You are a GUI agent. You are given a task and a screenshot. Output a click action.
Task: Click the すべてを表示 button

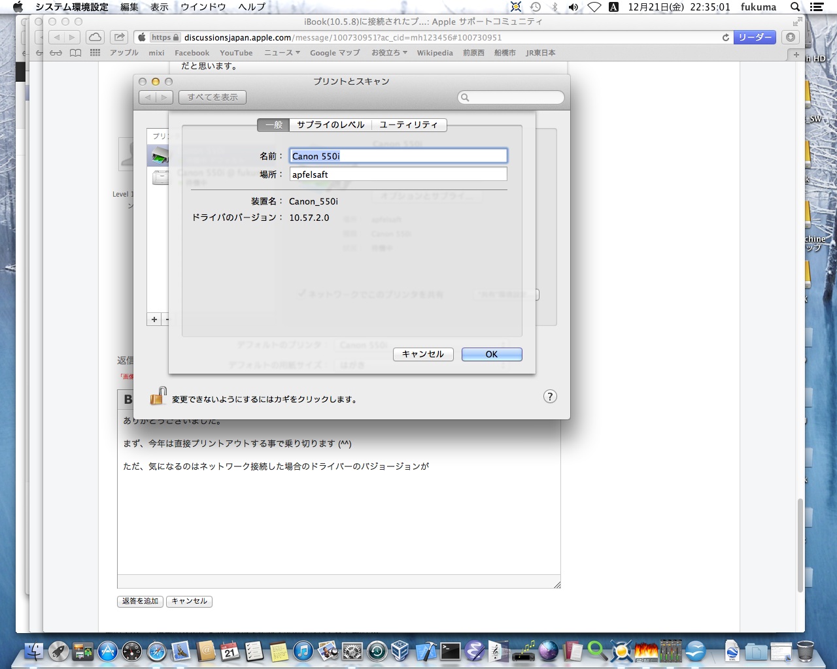213,97
